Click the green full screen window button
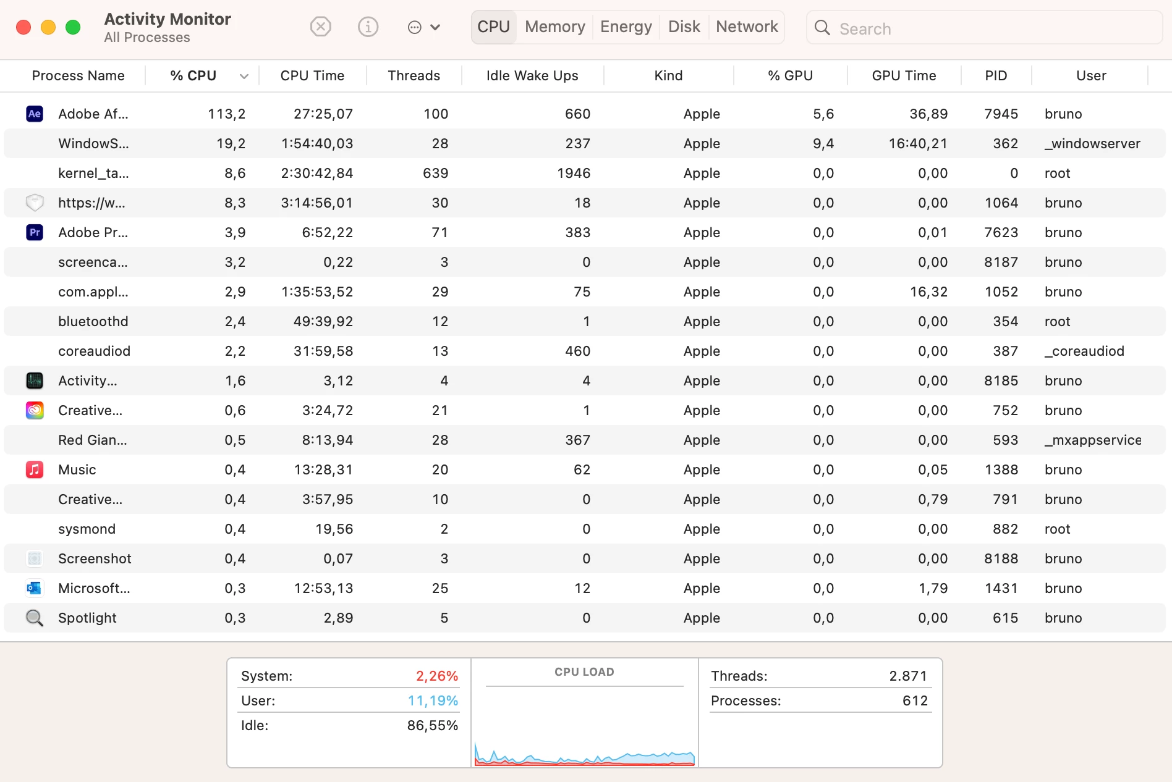This screenshot has height=782, width=1172. pyautogui.click(x=73, y=27)
